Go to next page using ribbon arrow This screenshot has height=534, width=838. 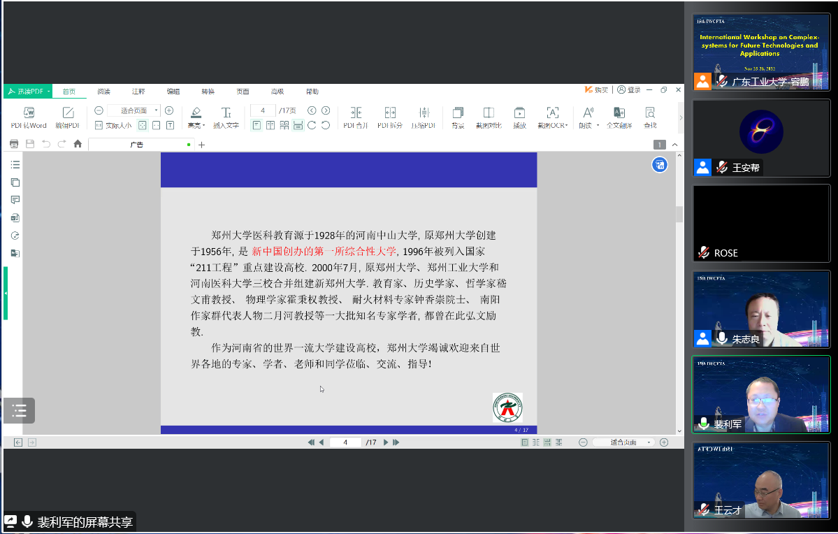point(326,110)
